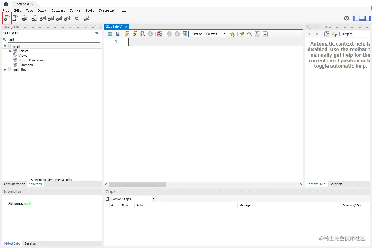Click the schema filter search field
This screenshot has height=248, width=372.
tap(54, 39)
